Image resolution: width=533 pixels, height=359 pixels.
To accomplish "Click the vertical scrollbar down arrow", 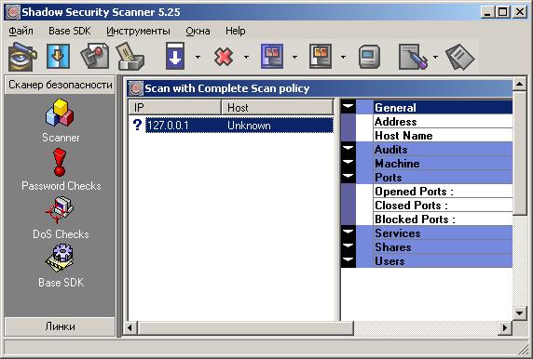I will coord(519,313).
